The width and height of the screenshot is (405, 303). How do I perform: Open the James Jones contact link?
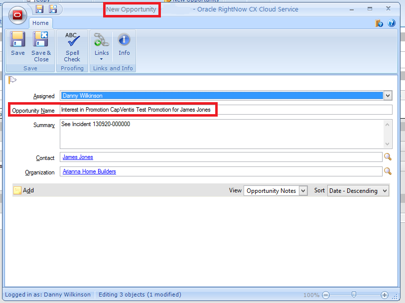[x=78, y=157]
